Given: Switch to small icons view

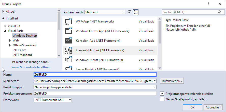Looking at the screenshot, I should 130,12.
